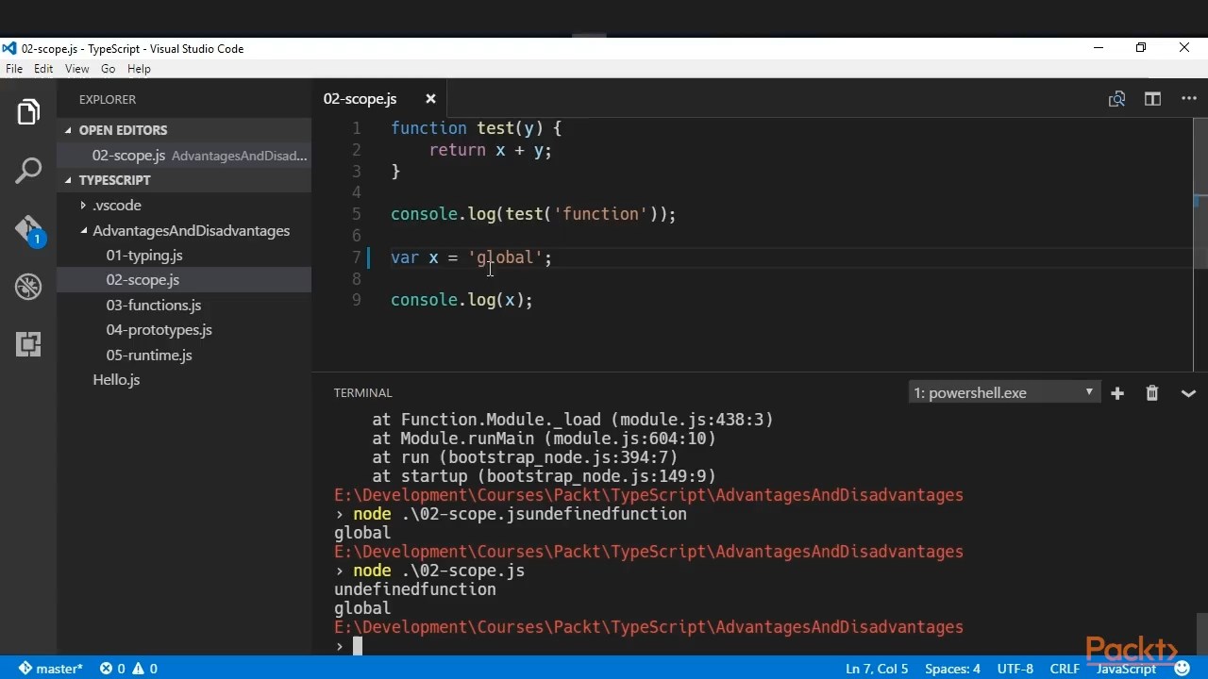This screenshot has height=679, width=1208.
Task: Open the Search view icon
Action: click(28, 171)
